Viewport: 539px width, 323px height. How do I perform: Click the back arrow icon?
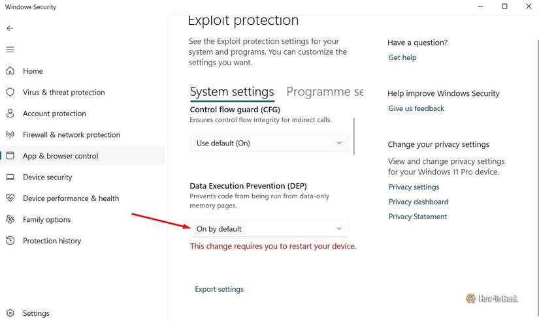tap(10, 29)
